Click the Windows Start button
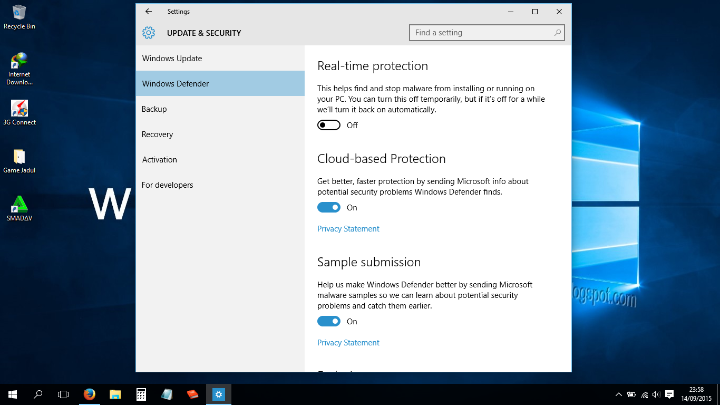 point(13,394)
